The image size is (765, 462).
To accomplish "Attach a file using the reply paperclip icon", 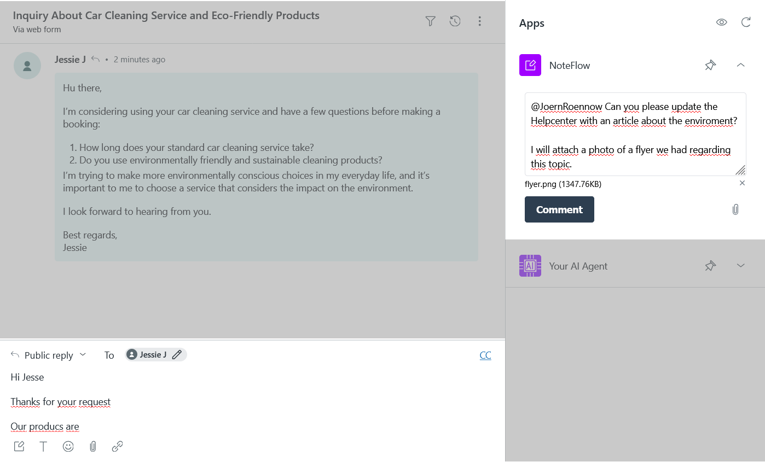I will 92,446.
